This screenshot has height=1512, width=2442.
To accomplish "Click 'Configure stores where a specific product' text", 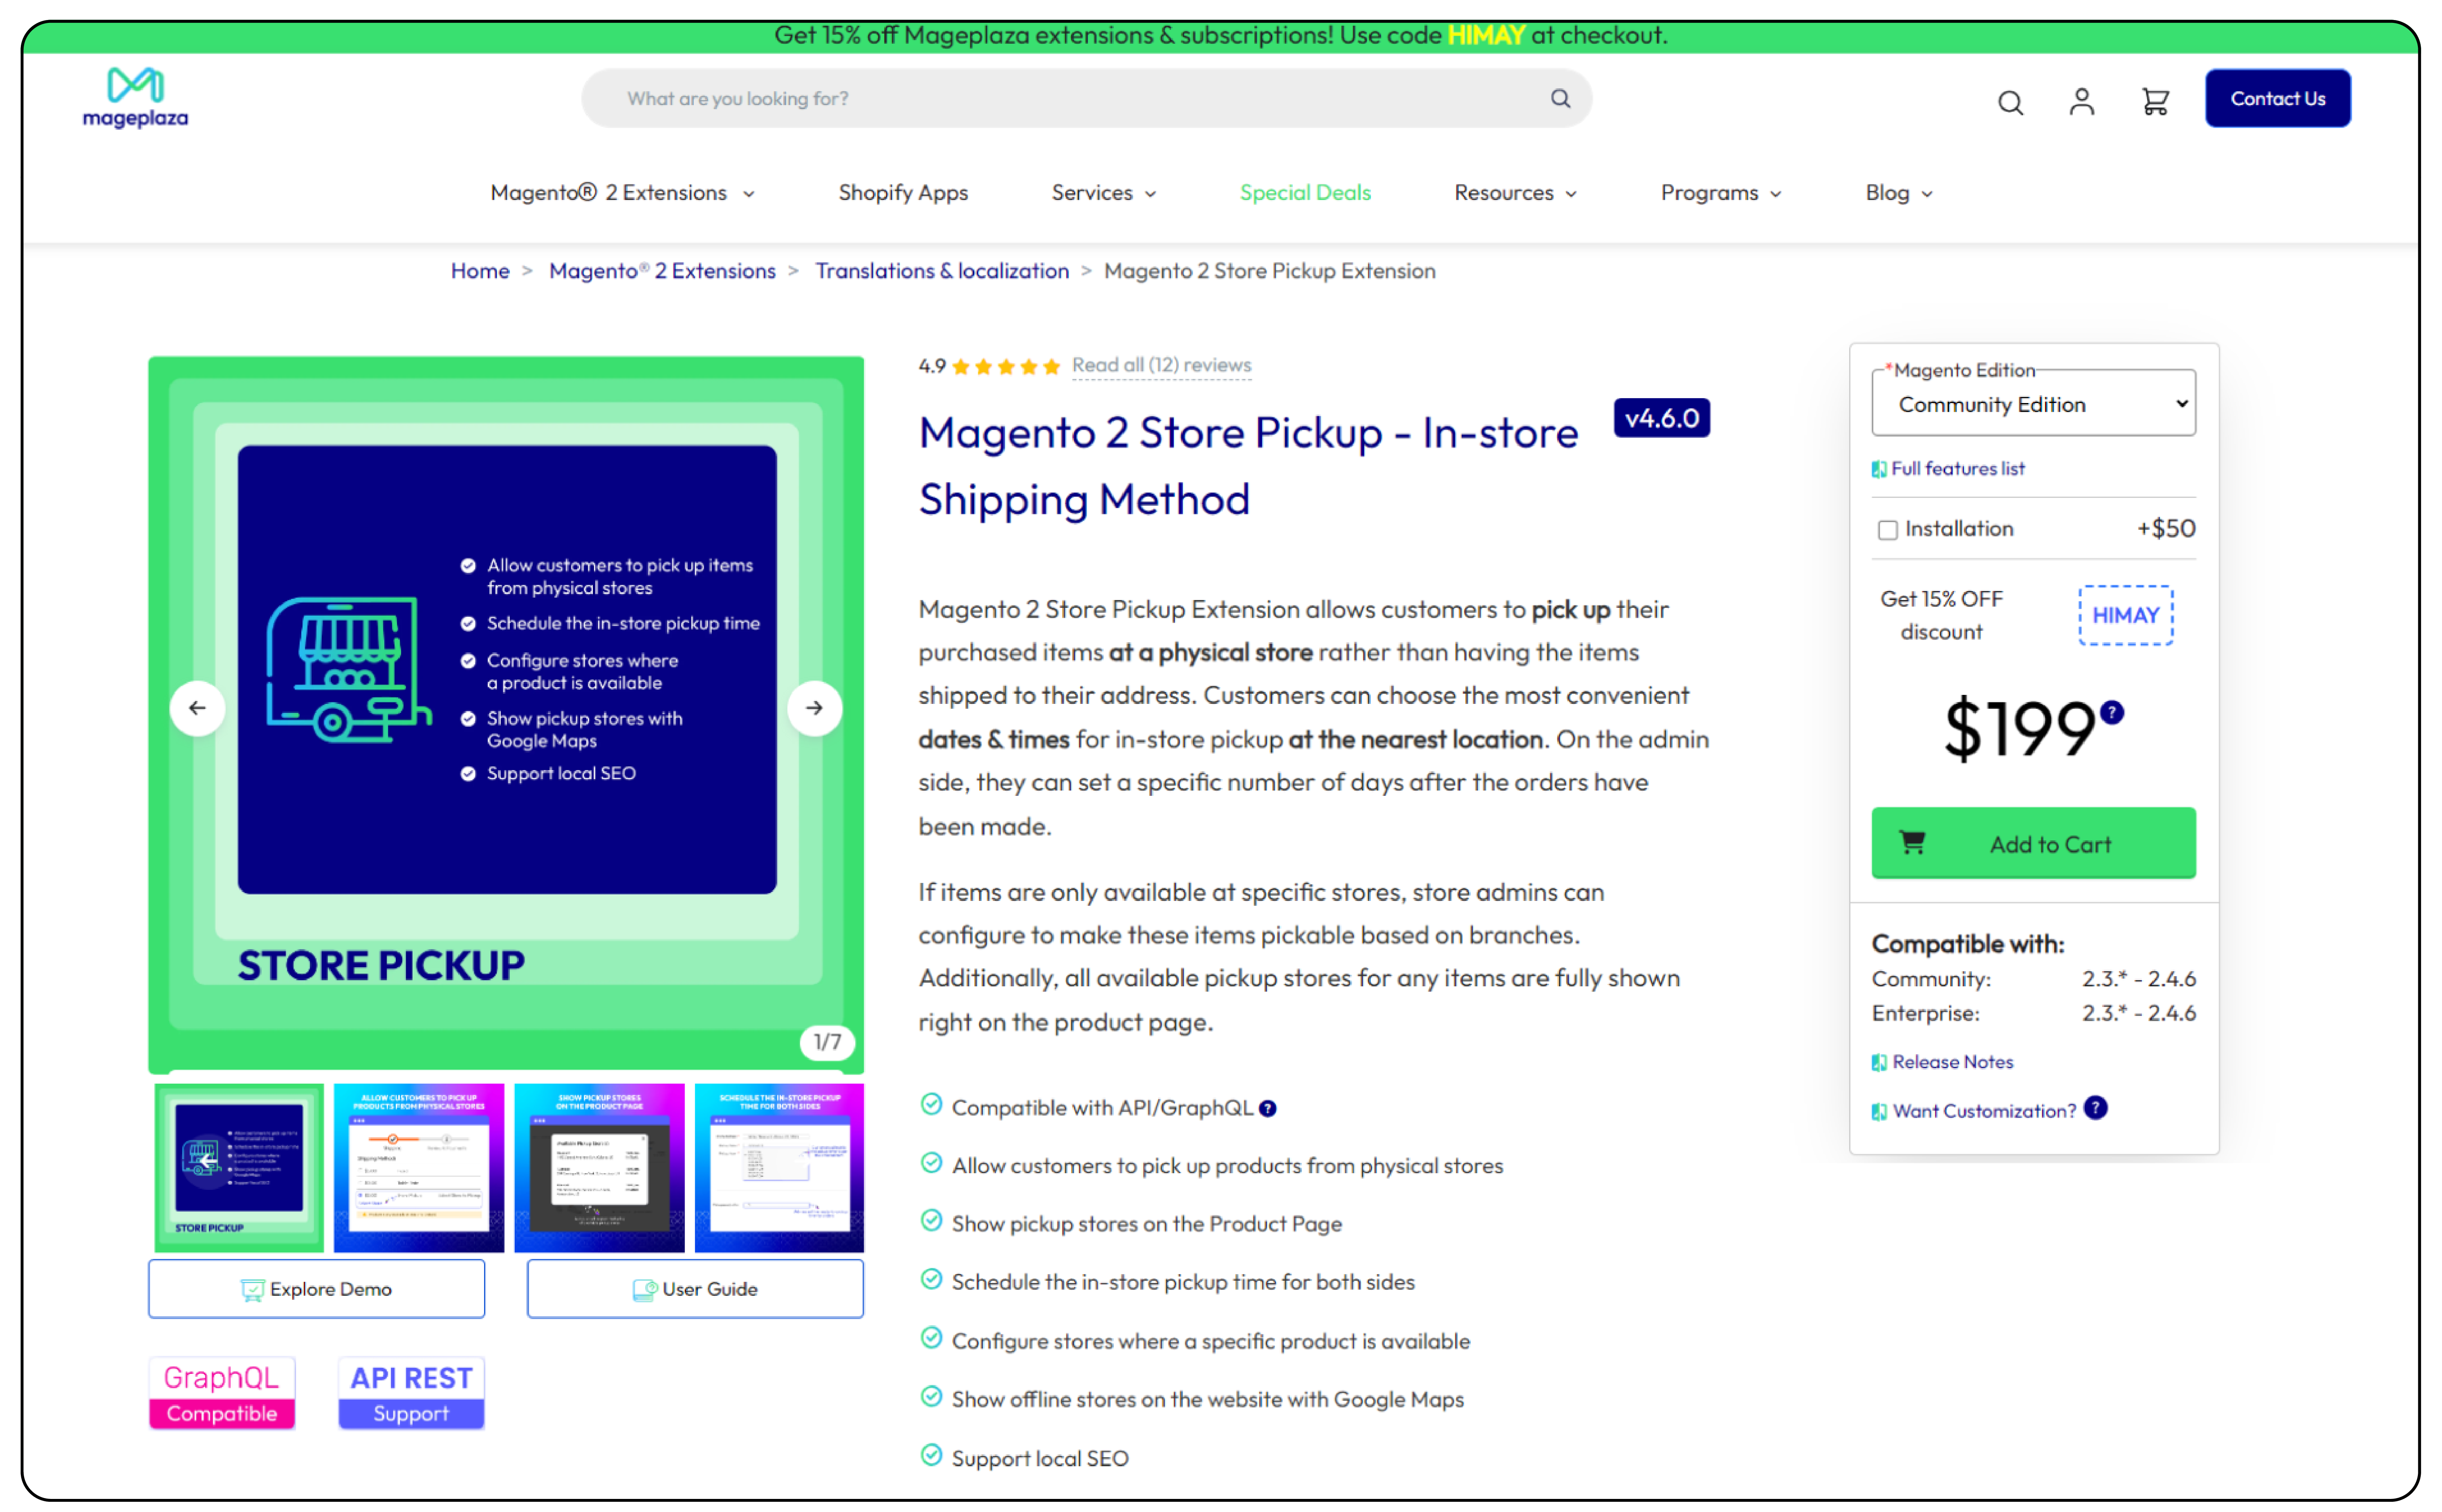I will click(1211, 1342).
